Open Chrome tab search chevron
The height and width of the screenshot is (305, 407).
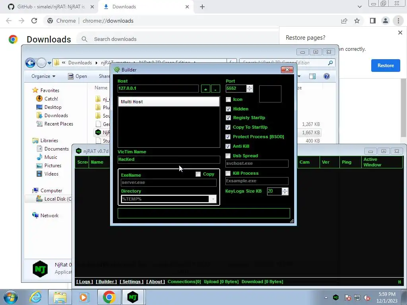pos(359,7)
